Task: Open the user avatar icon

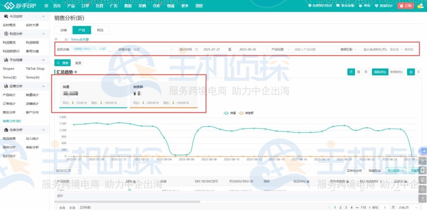Action: point(420,6)
